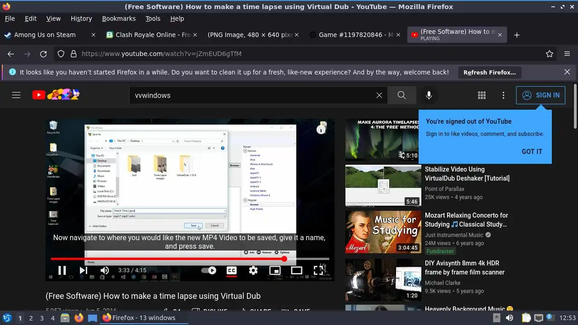Open the file manager from taskbar
Screen dimensions: 578x325
click(65, 318)
